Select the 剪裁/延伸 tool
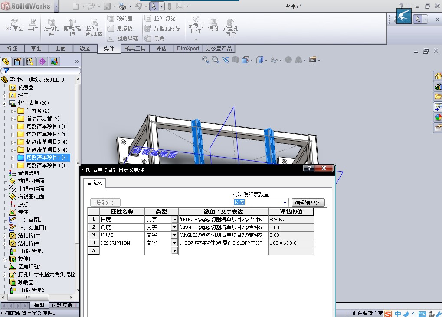 coord(72,27)
